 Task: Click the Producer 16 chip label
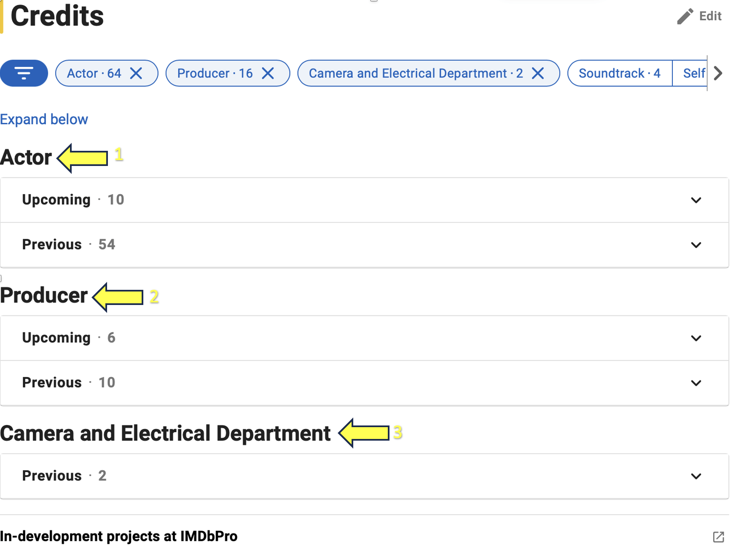[215, 73]
